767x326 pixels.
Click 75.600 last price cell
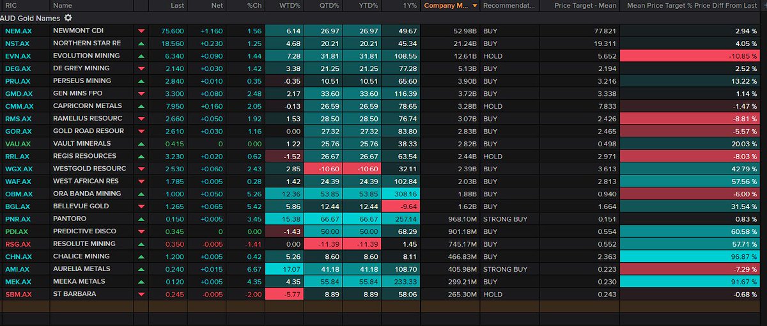(x=169, y=31)
